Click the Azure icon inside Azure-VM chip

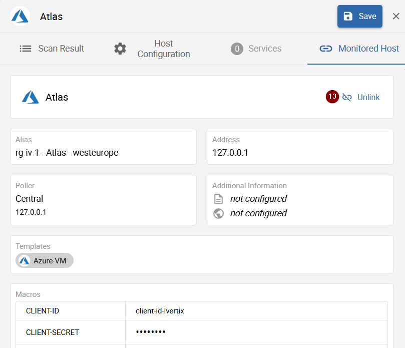(24, 260)
